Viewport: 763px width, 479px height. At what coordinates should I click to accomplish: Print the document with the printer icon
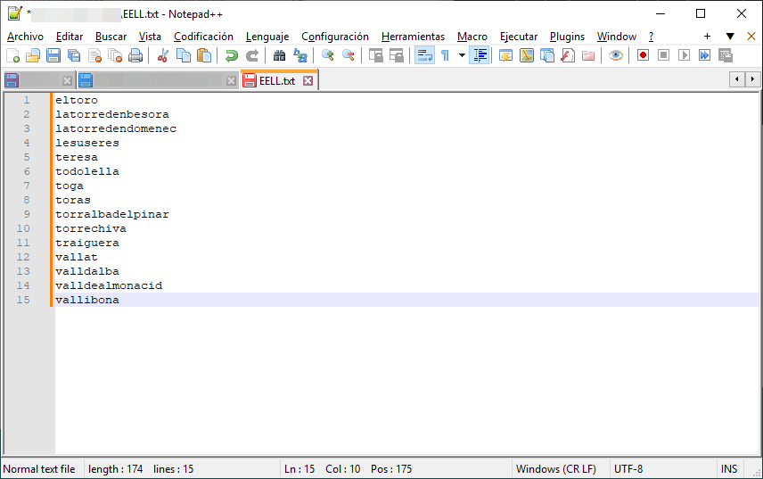(135, 55)
